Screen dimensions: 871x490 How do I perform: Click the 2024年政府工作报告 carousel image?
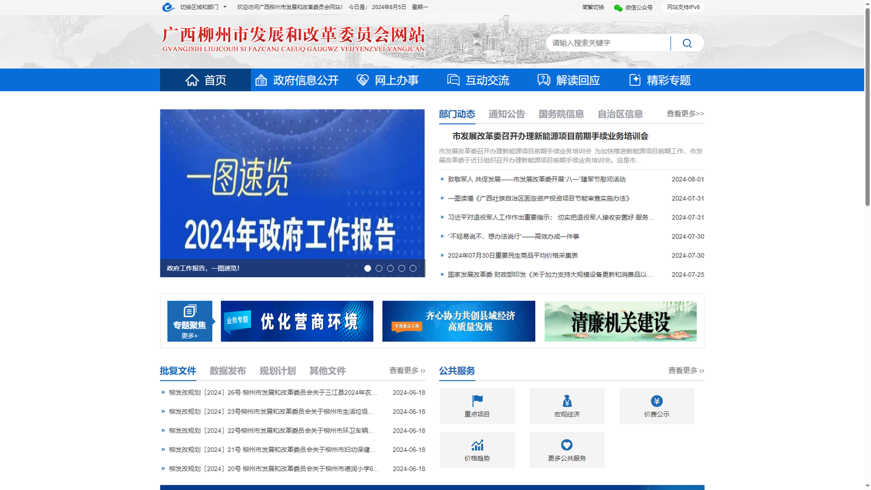point(292,193)
